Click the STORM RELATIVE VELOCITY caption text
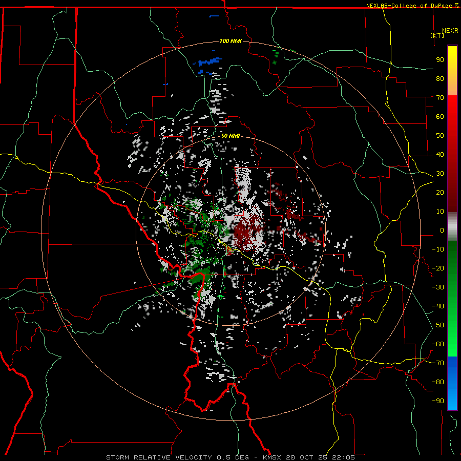Viewport: 461px width, 461px height. point(159,457)
